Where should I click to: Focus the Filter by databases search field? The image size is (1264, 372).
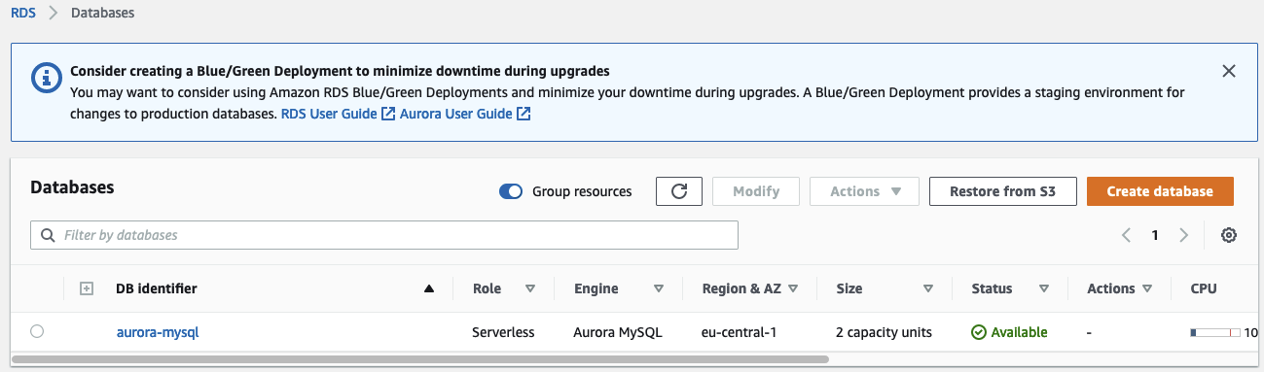click(x=384, y=235)
